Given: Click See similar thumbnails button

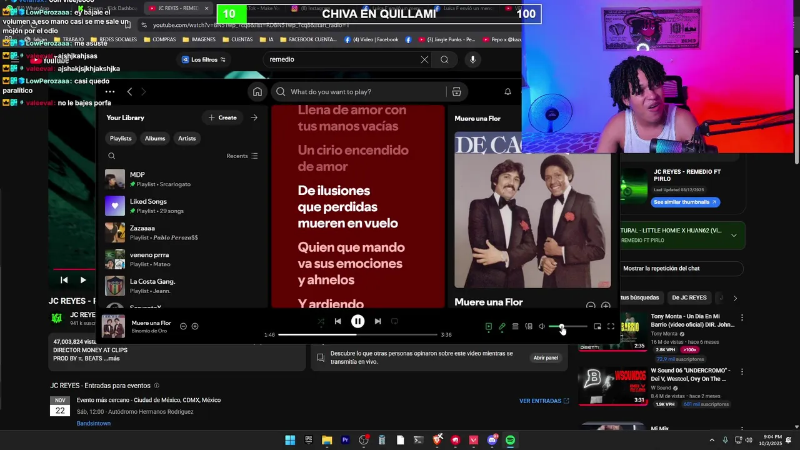Looking at the screenshot, I should (685, 202).
